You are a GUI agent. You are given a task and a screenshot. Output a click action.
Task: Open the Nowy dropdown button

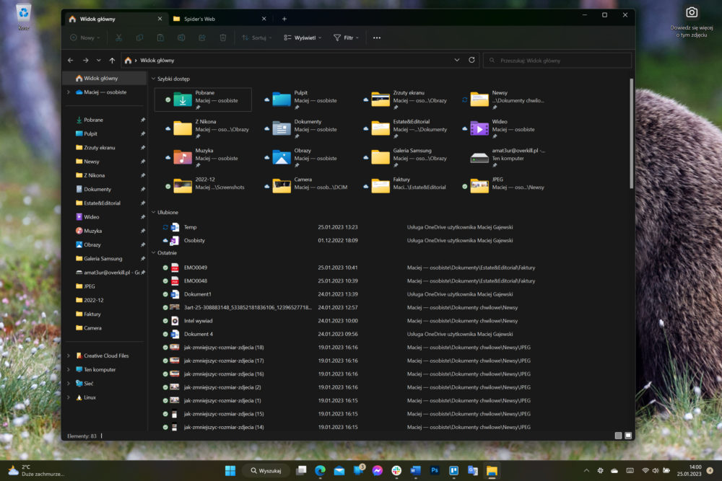pos(85,37)
